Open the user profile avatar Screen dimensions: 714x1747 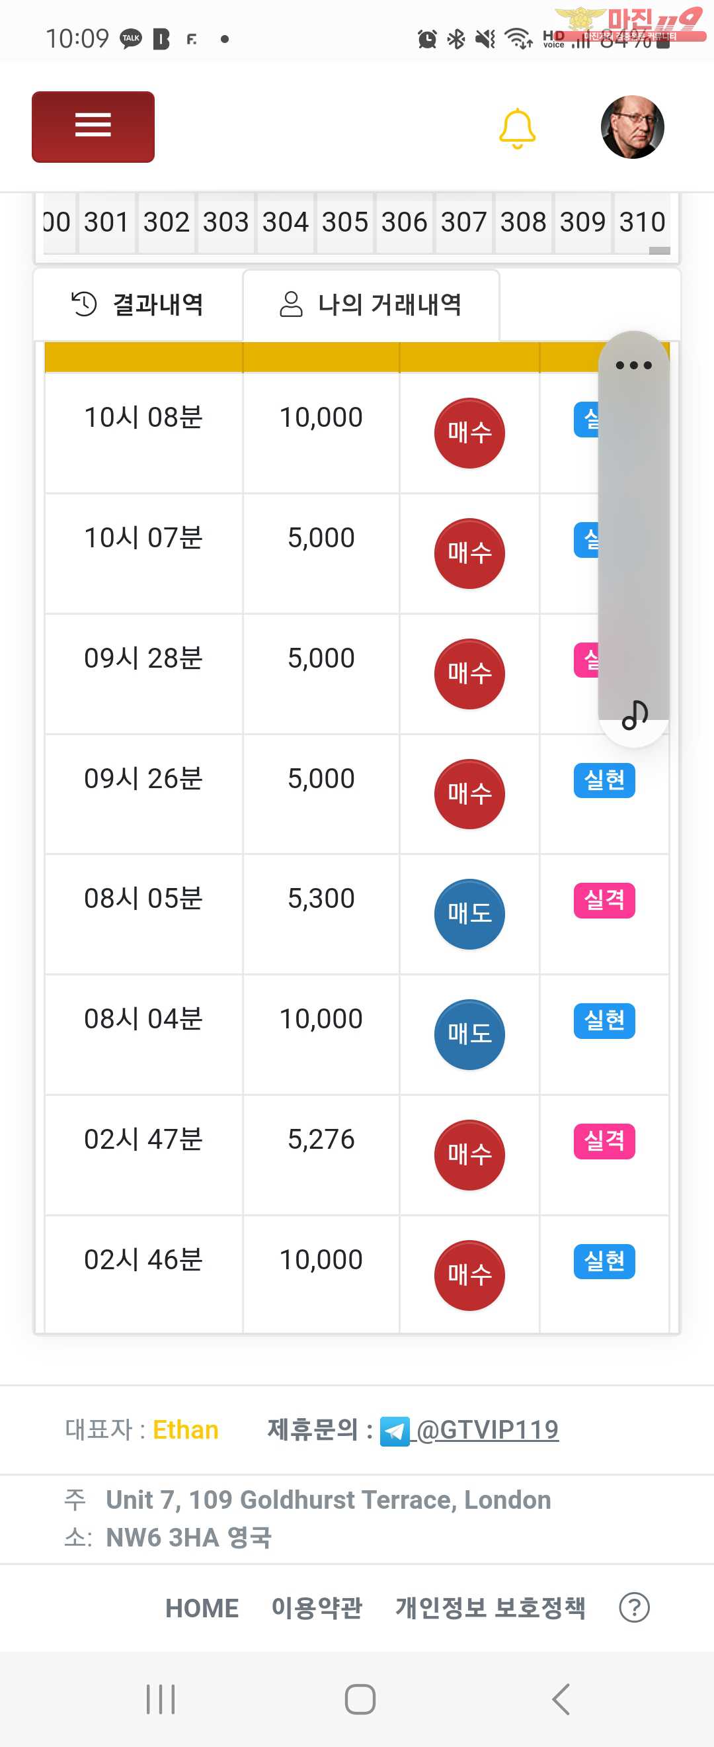point(632,127)
